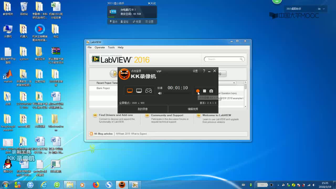
Task: Select the 腾讯QQ desktop icon
Action: (x=8, y=166)
